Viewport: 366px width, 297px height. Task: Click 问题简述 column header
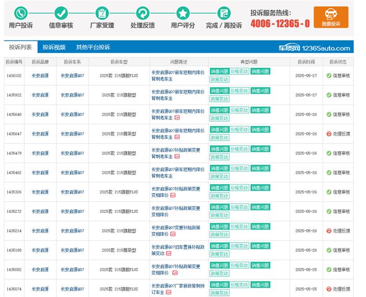[x=179, y=62]
